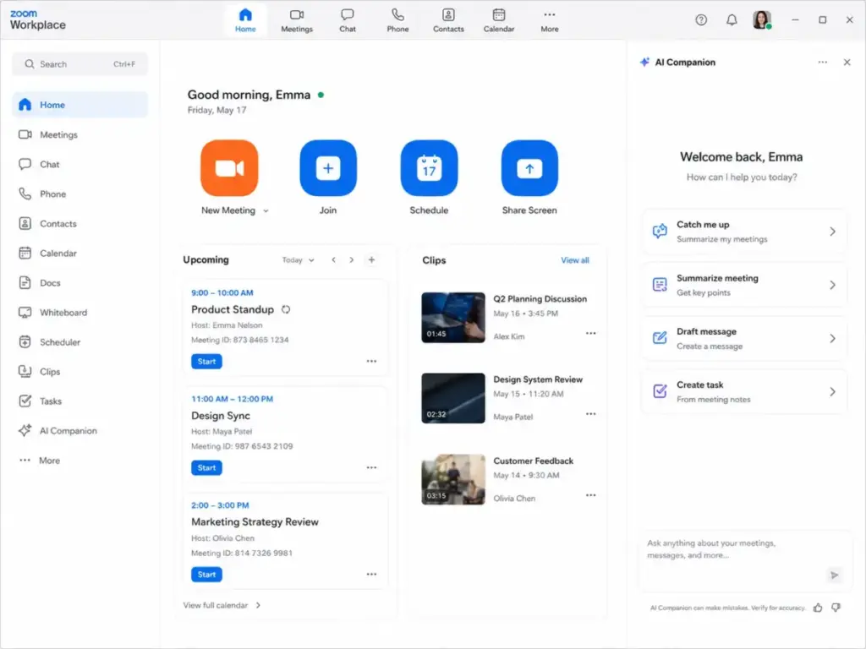The width and height of the screenshot is (866, 649).
Task: Switch to Calendar tab in top bar
Action: pos(499,20)
